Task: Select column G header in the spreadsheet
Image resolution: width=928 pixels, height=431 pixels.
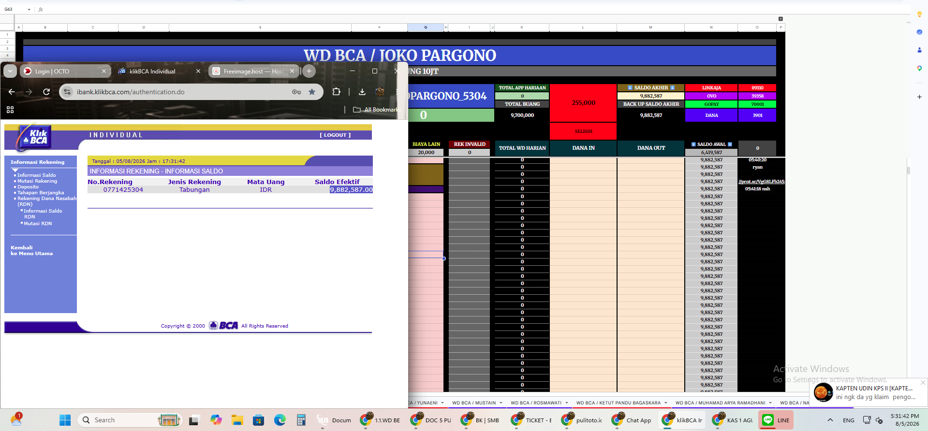Action: (x=426, y=28)
